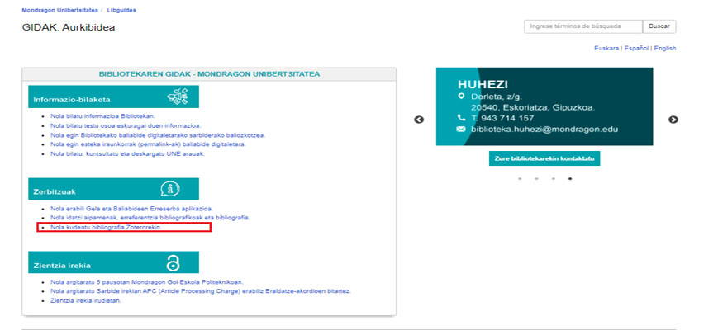Screen dimensions: 718x330
Task: Click the Informazio-bilaketa section banner
Action: click(113, 97)
